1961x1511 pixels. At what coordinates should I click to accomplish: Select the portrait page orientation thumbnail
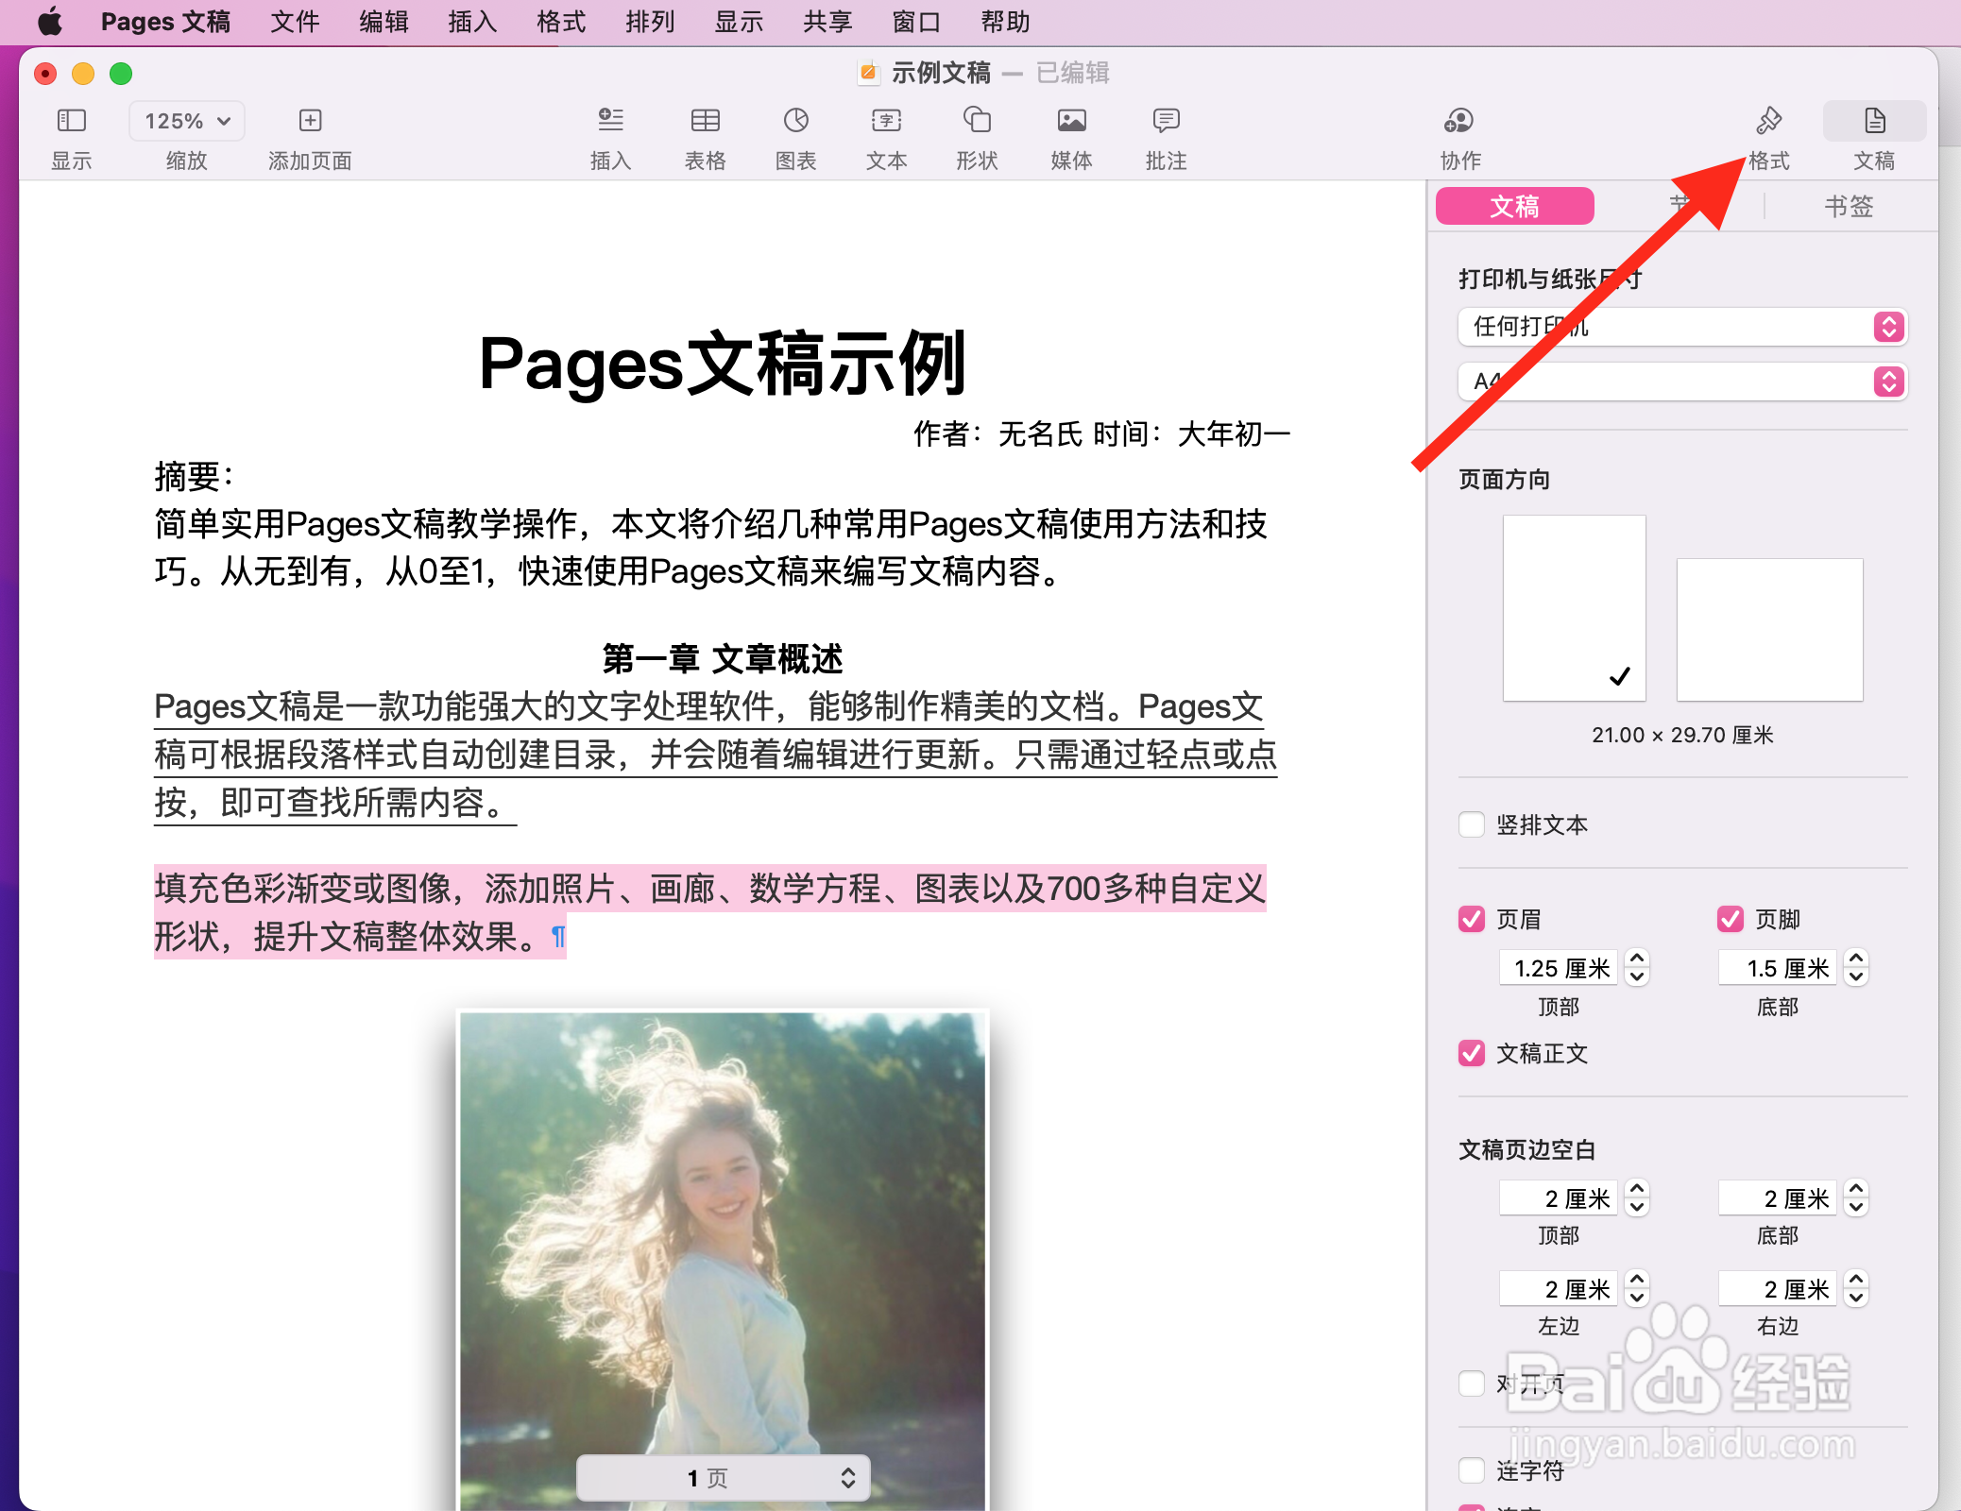1575,608
